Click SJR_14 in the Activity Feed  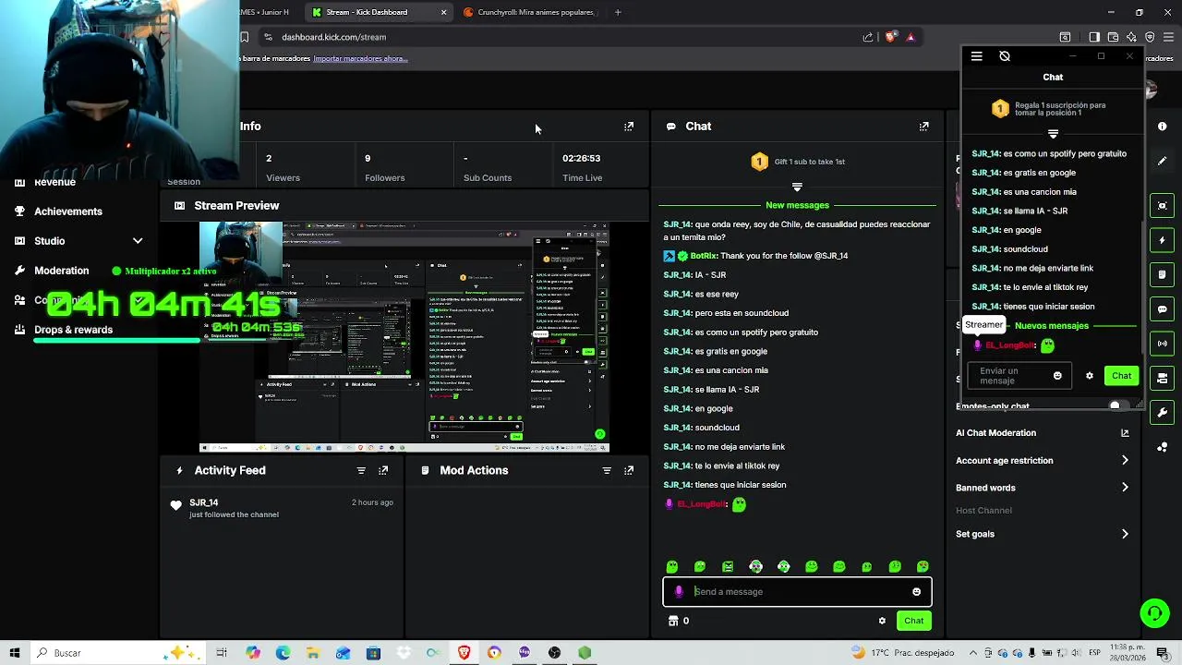pos(204,502)
